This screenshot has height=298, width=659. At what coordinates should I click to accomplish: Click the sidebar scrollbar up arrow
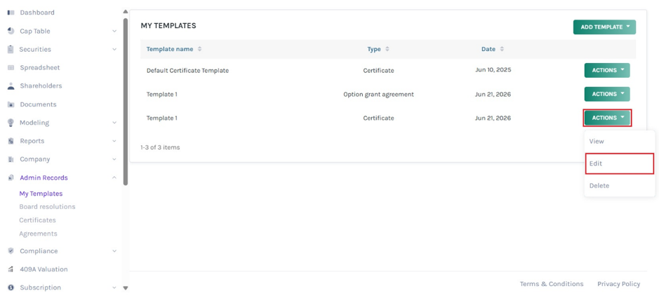click(x=125, y=12)
